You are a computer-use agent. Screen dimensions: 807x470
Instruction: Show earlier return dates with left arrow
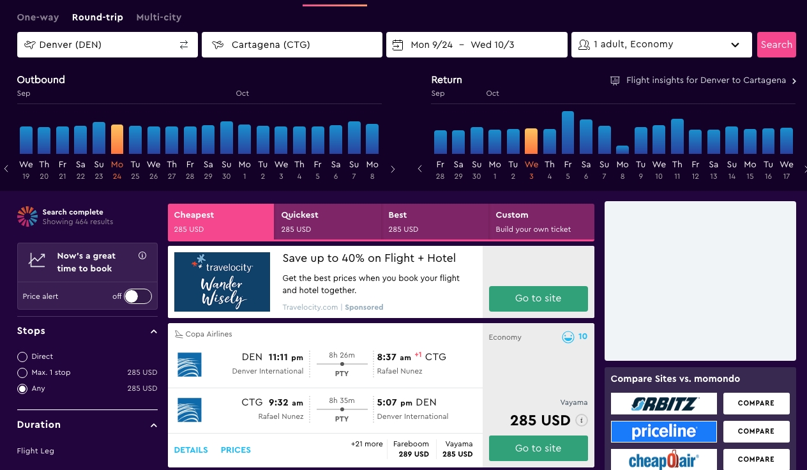419,169
